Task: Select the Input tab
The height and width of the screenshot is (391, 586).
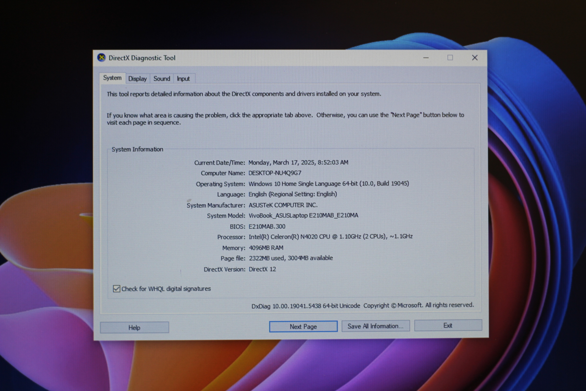Action: pos(183,79)
